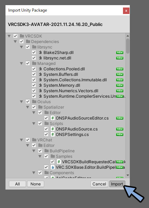The image size is (149, 208).
Task: Click the C# script icon of ONSPAudioSourceEditor.cs
Action: coord(53,118)
